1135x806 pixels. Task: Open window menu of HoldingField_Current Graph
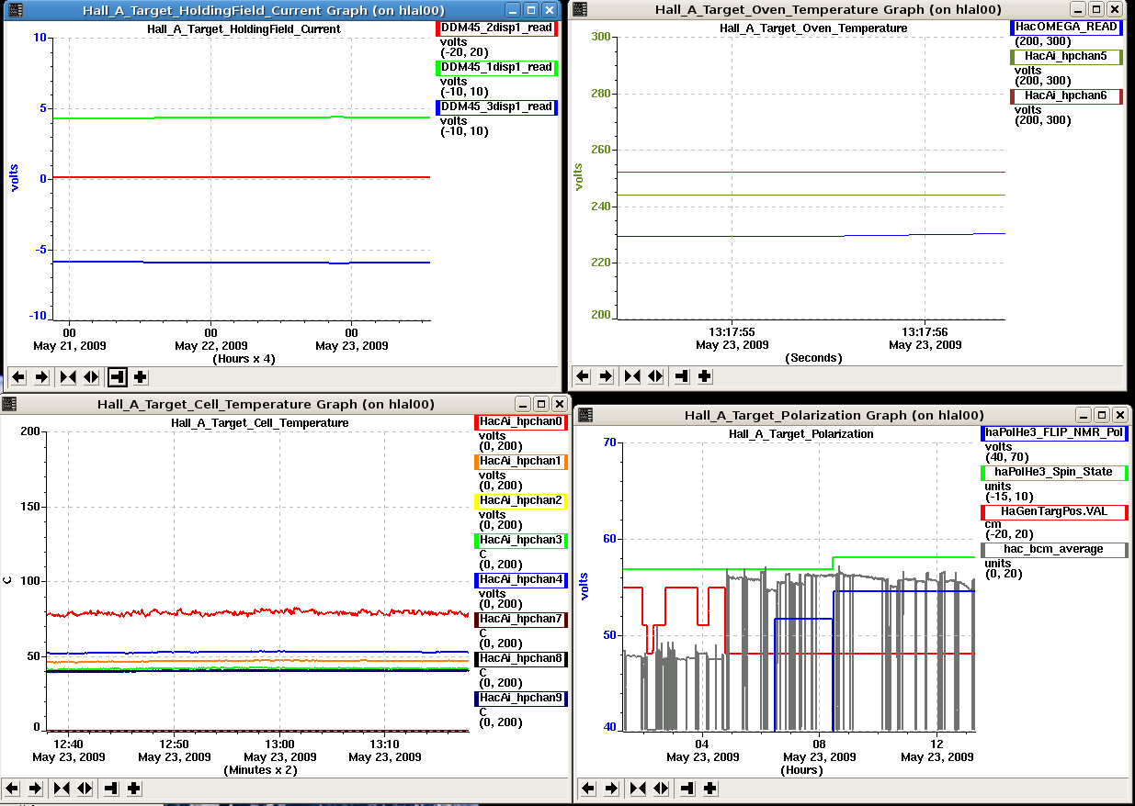16,10
